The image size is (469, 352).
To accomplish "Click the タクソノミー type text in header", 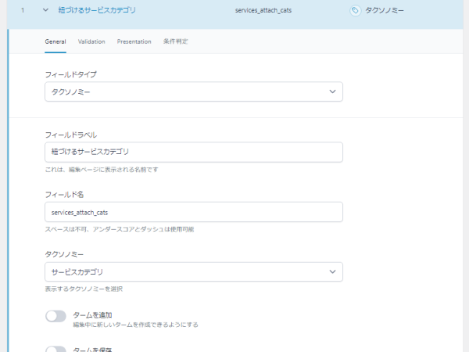I will point(386,11).
